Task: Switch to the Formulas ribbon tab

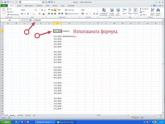Action: click(x=39, y=5)
